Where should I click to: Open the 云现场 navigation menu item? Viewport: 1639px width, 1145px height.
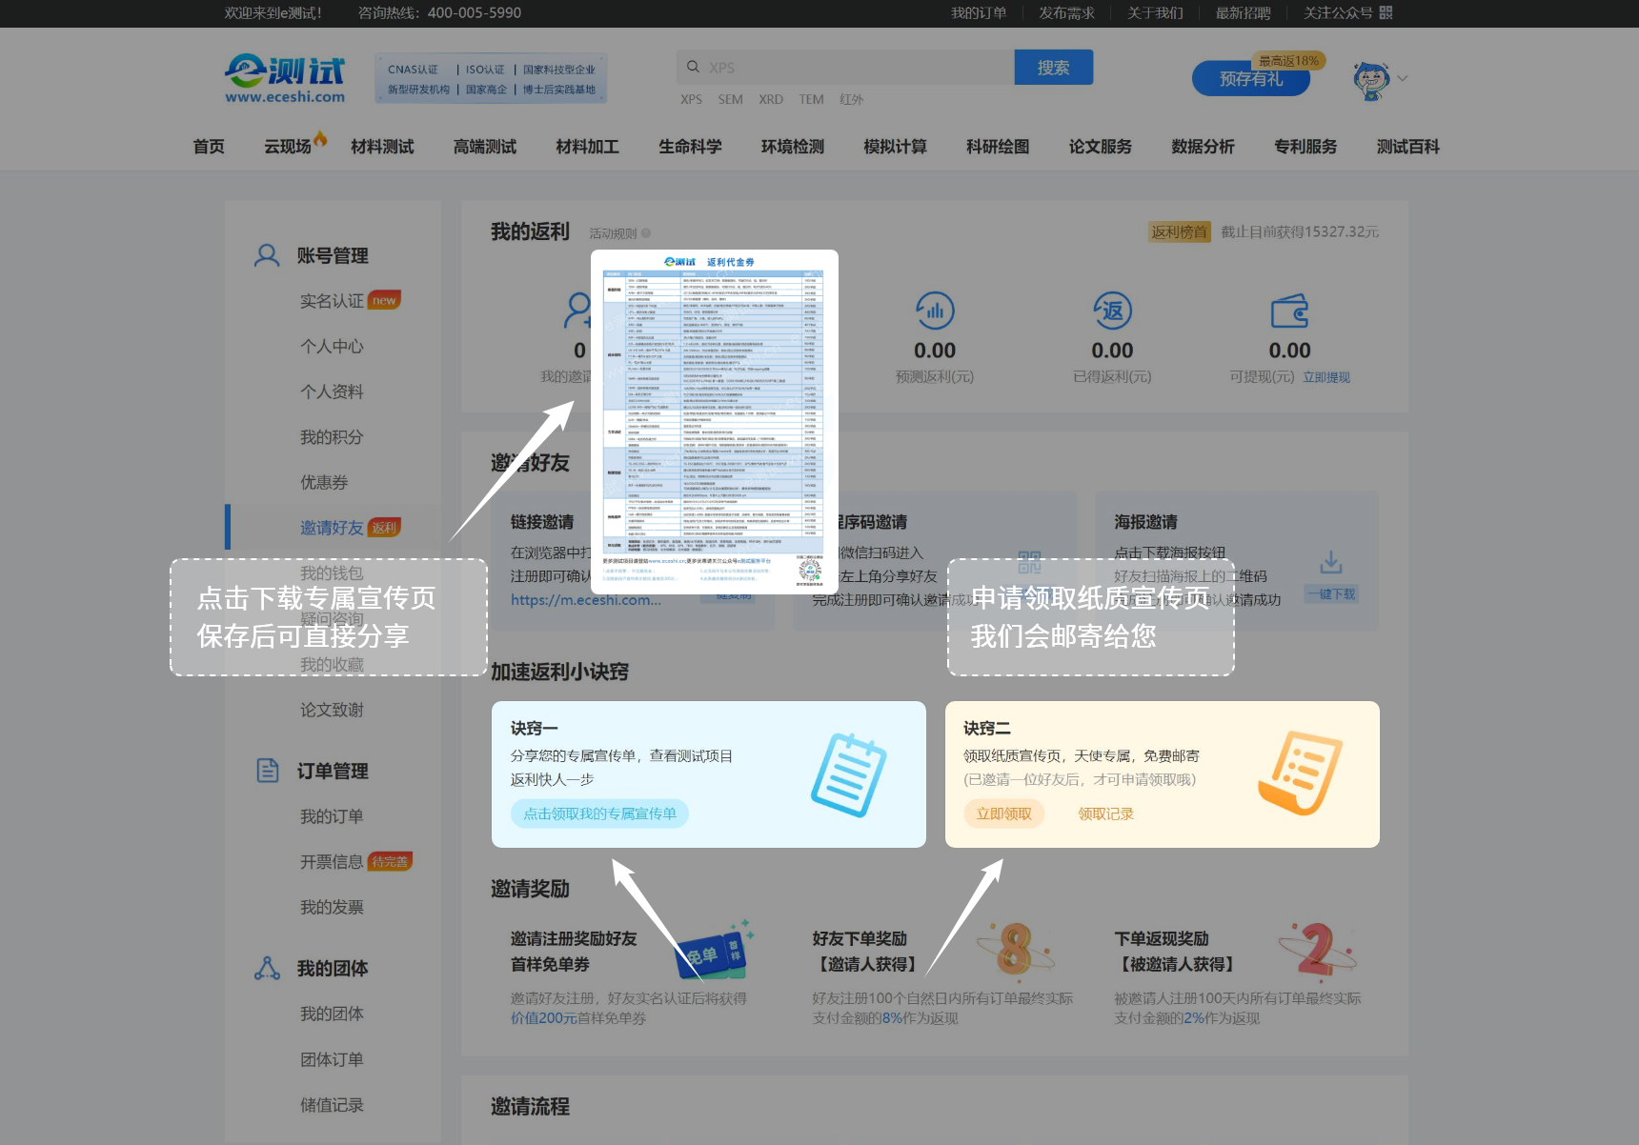point(288,147)
